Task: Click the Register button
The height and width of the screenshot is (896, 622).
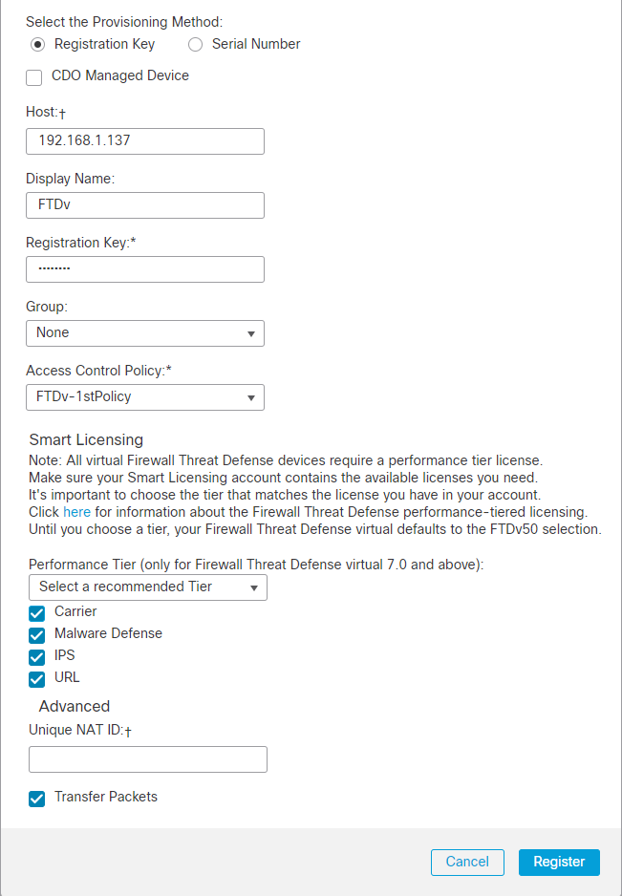Action: tap(559, 862)
